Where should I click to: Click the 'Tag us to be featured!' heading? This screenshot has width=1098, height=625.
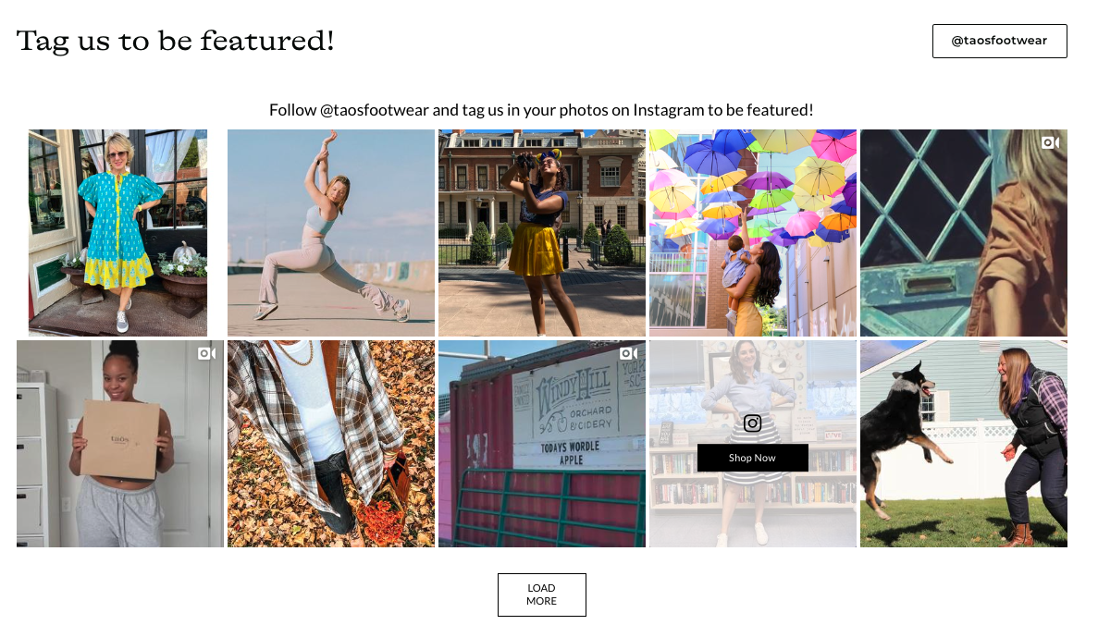pos(175,41)
